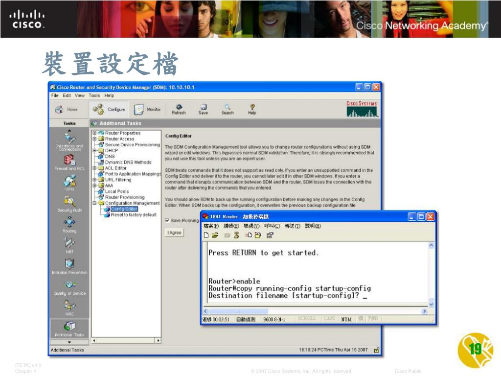Open the NAC task

click(x=69, y=308)
